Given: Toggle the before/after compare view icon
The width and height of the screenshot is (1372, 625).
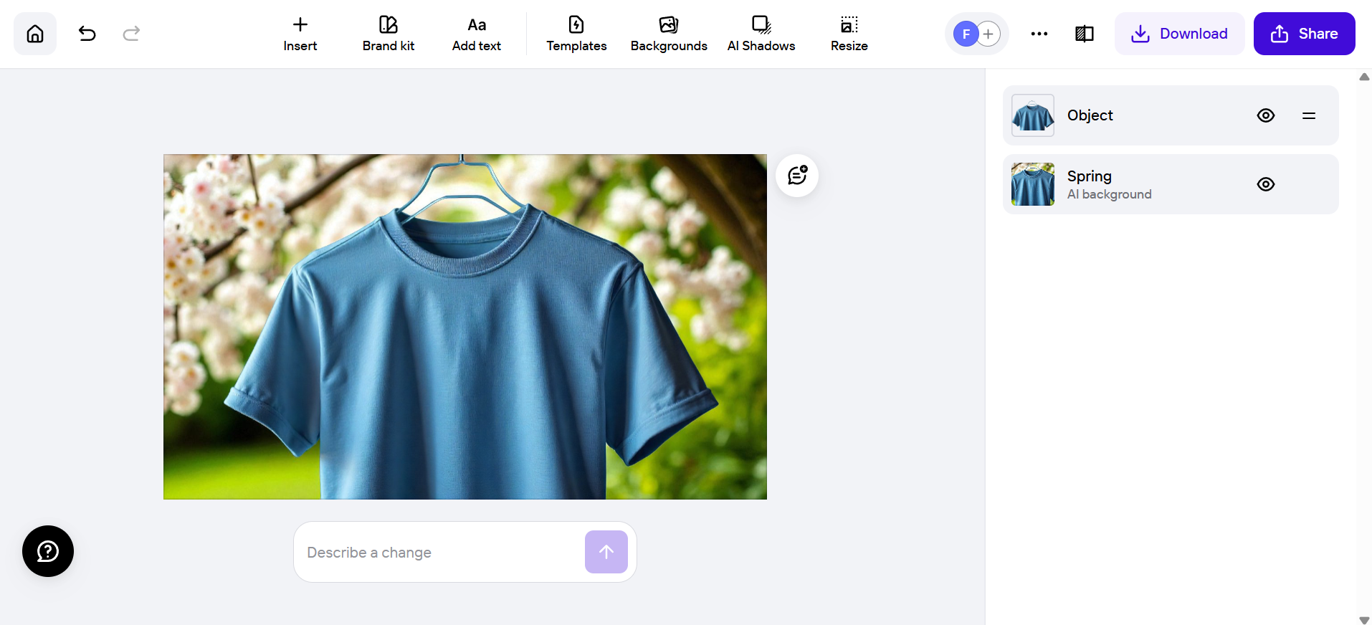Looking at the screenshot, I should coord(1084,34).
